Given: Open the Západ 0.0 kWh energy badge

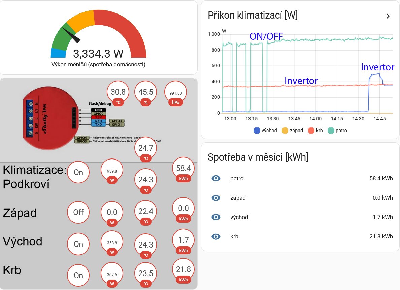Looking at the screenshot, I should click(184, 209).
